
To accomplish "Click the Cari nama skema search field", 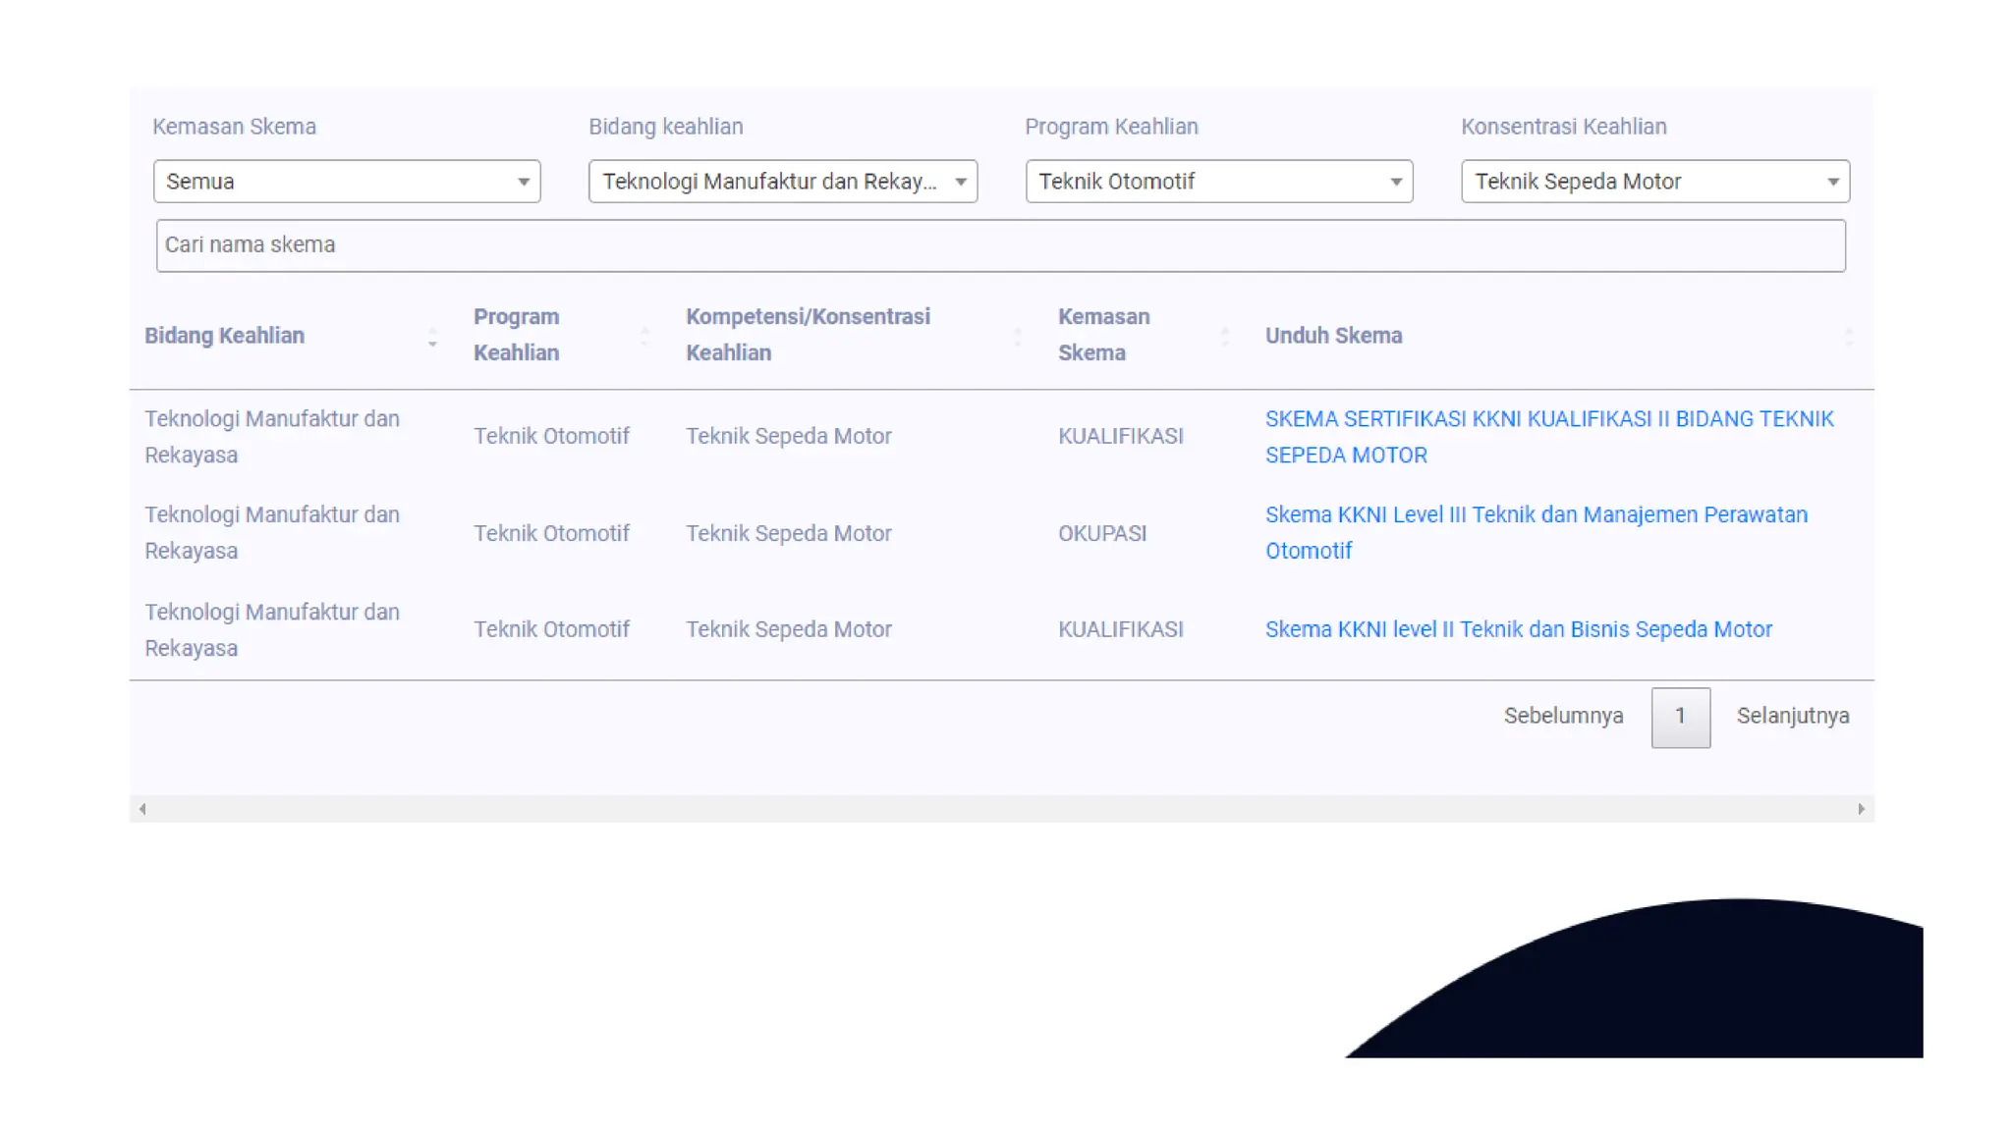I will click(x=1000, y=245).
